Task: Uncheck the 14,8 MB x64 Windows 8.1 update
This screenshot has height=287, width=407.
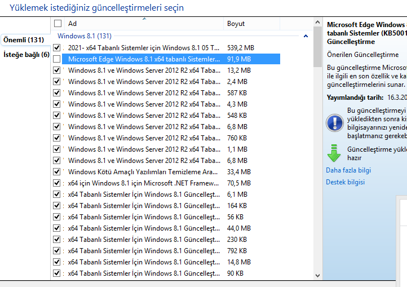Action: 56,262
